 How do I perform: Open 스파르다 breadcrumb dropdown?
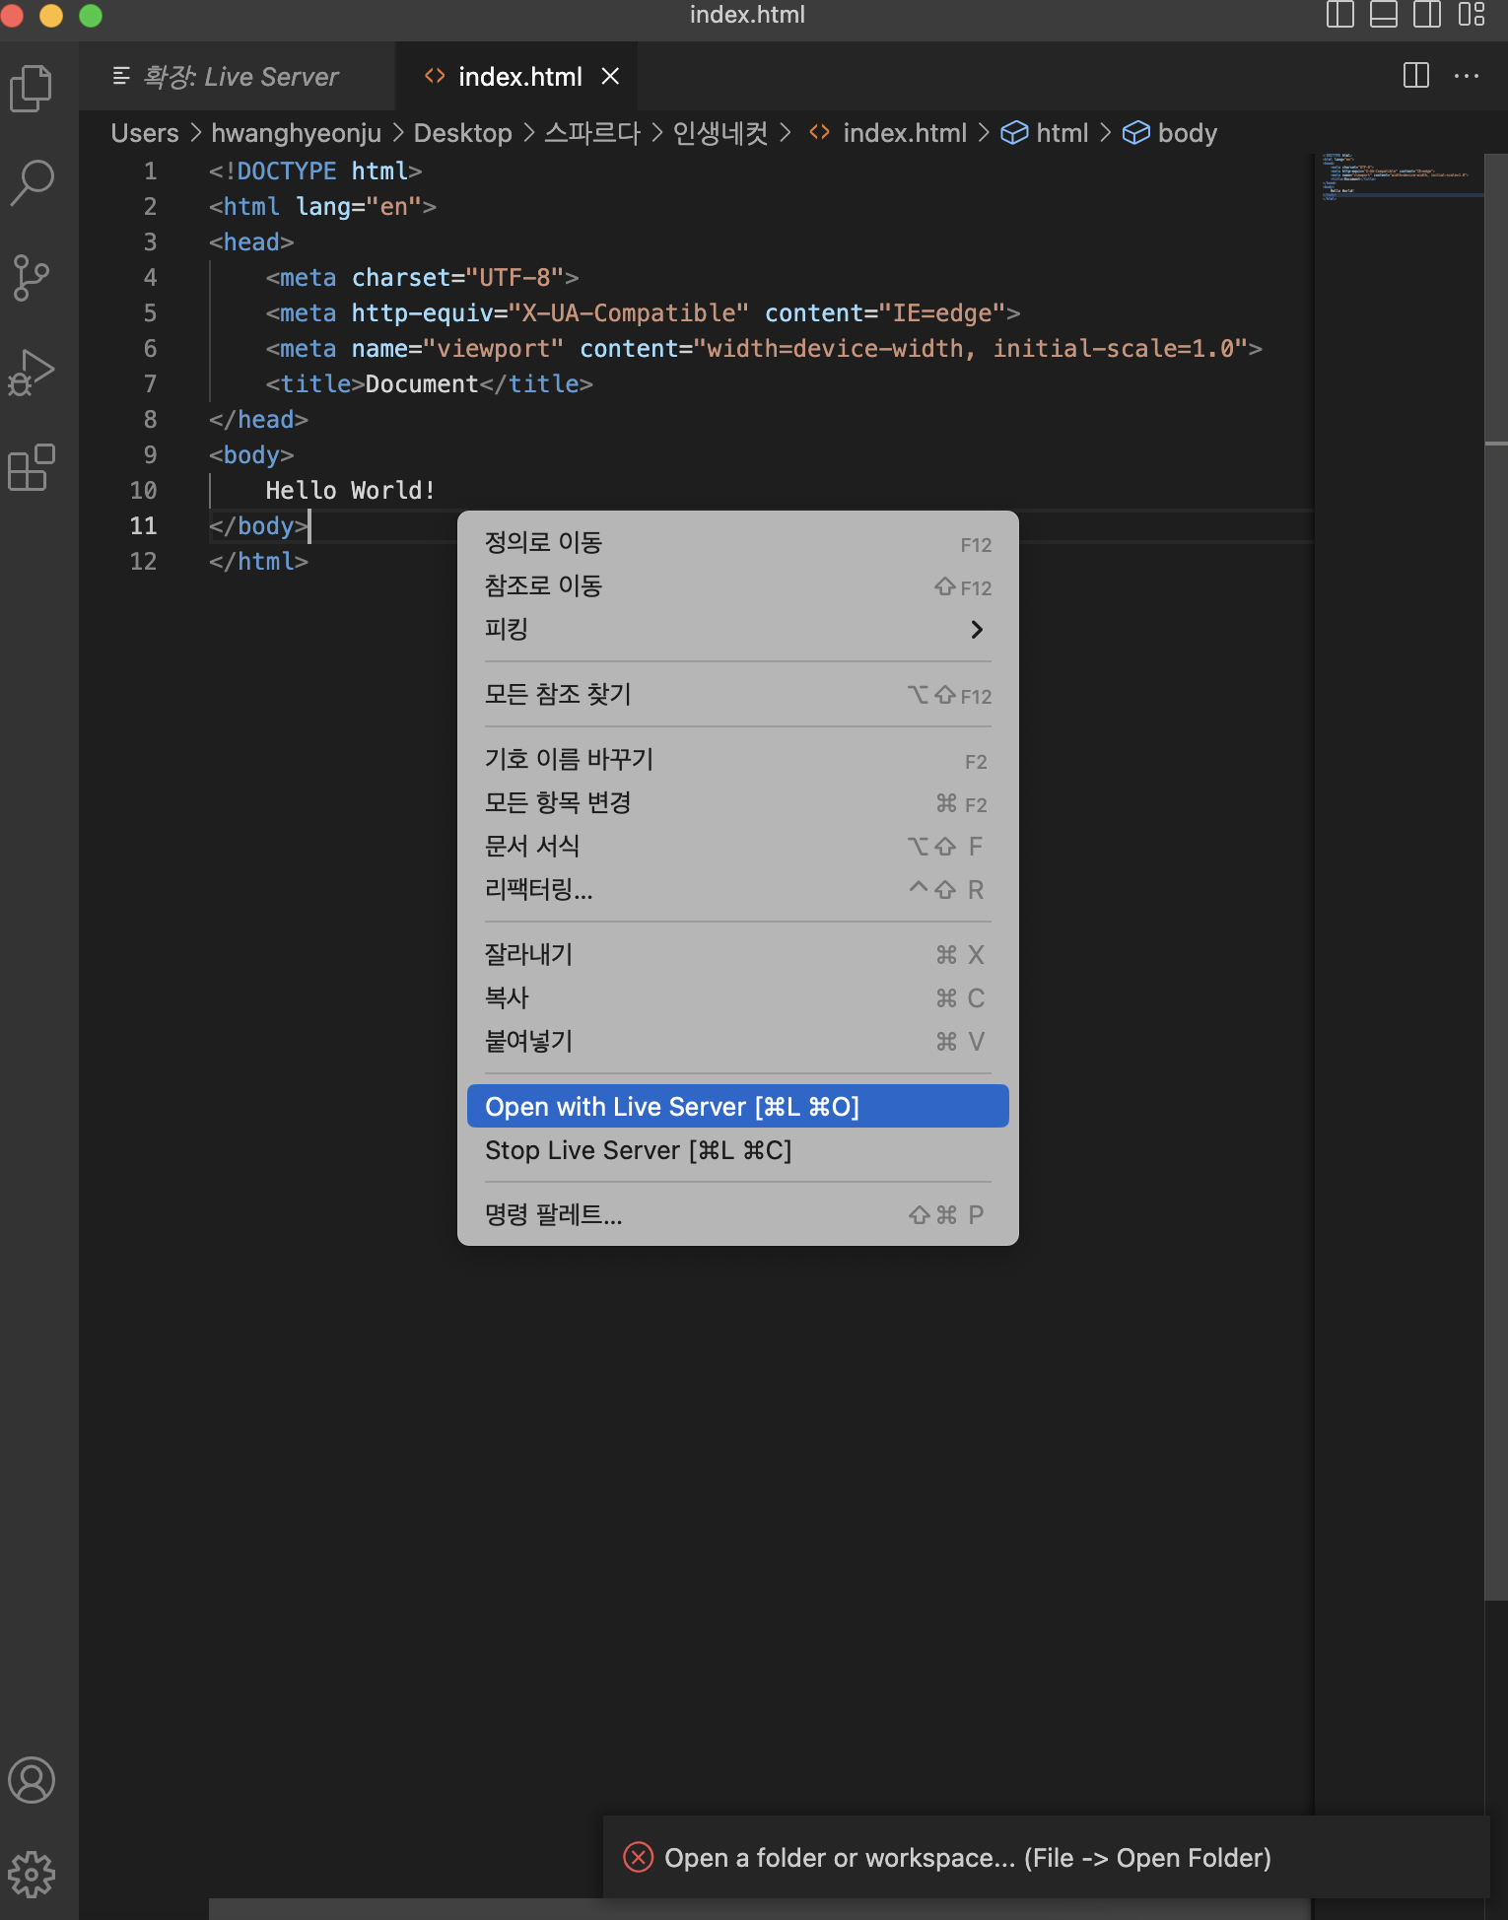pyautogui.click(x=592, y=133)
